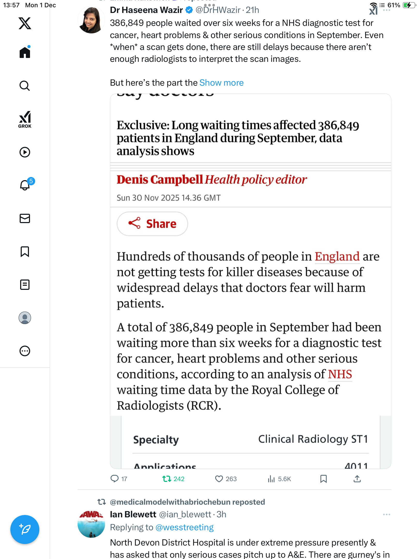Open overflow menu on Ian Blewett's post

coord(386,514)
